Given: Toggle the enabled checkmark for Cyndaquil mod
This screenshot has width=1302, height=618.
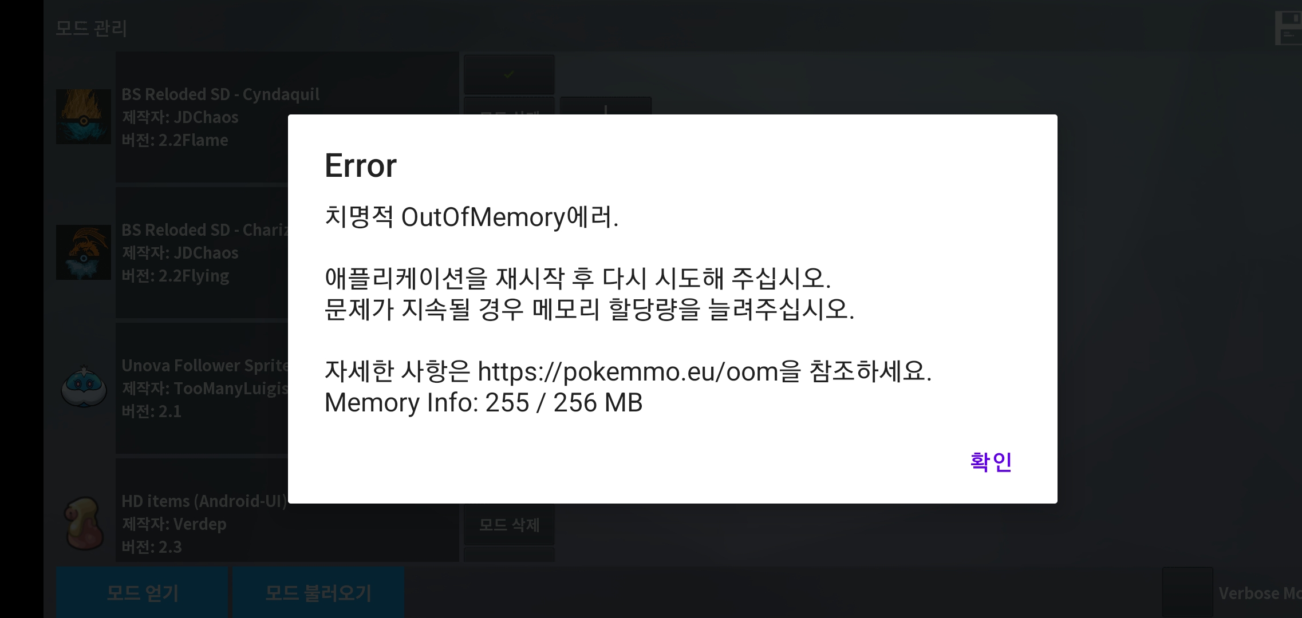Looking at the screenshot, I should [x=509, y=74].
